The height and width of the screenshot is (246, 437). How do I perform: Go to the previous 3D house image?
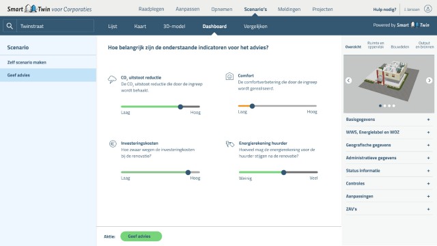pos(348,81)
